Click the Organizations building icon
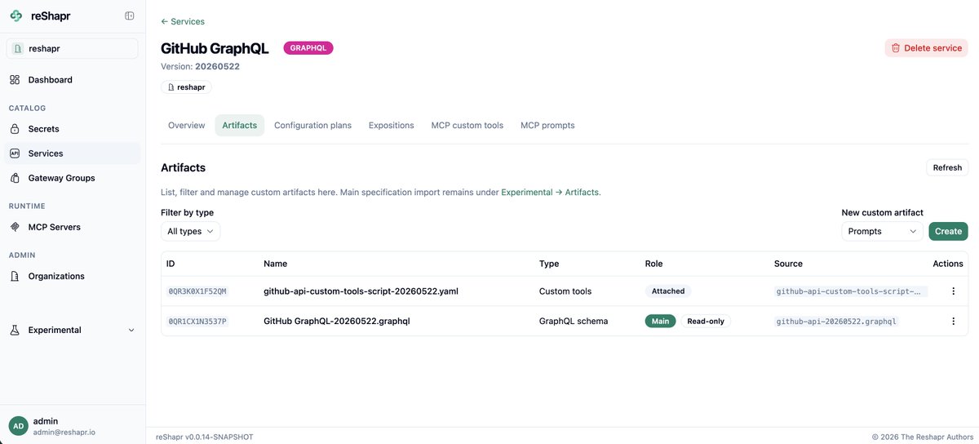 click(15, 276)
